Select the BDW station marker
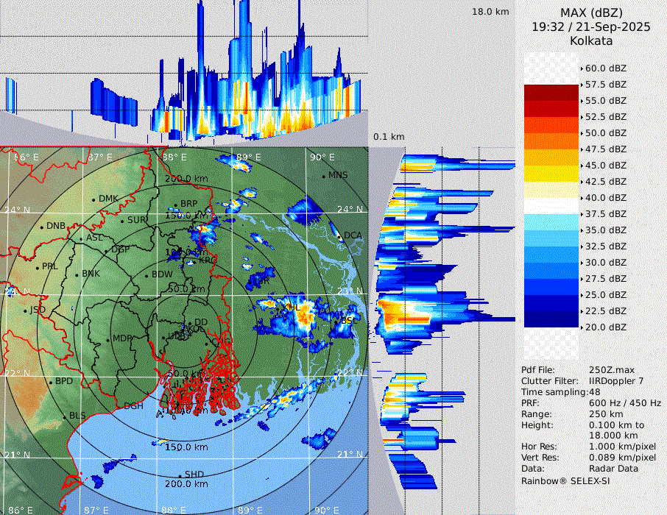 (x=147, y=275)
